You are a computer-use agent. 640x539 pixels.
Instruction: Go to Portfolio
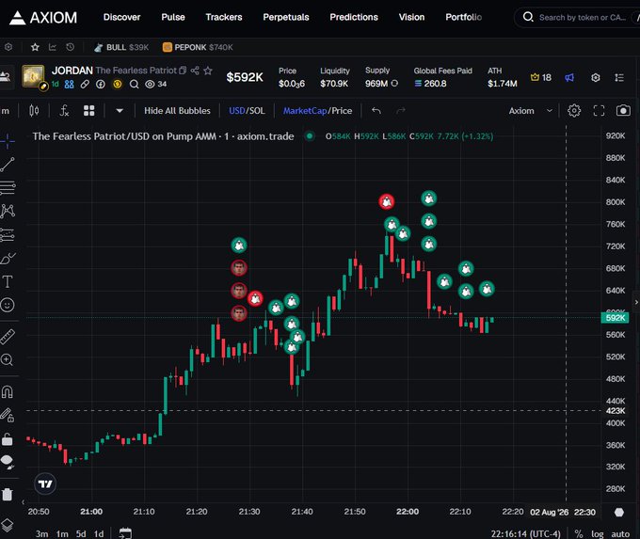point(463,17)
